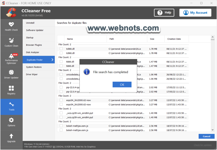
Task: Open Disk Analyzer tool
Action: click(39, 52)
